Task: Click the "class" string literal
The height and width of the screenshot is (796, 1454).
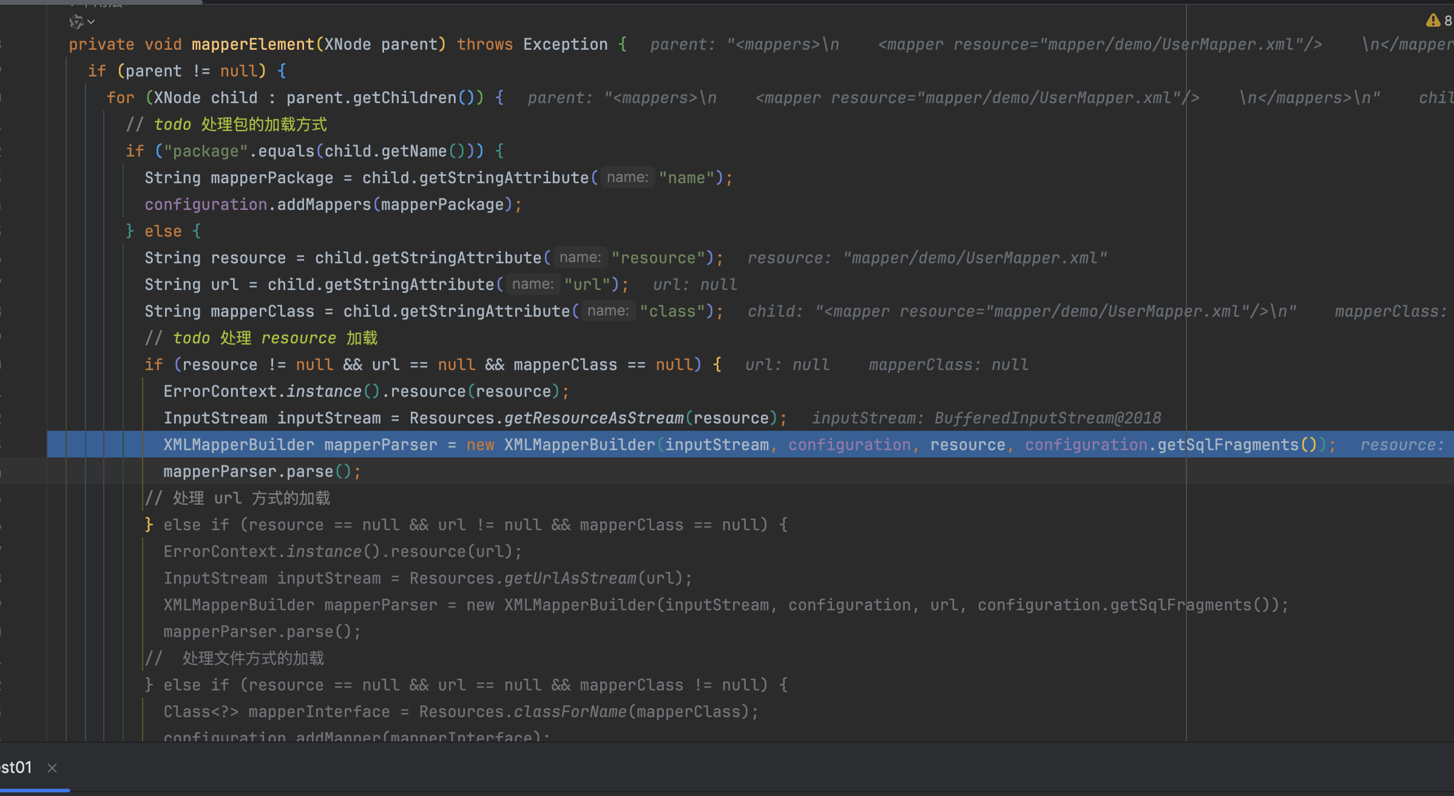Action: point(672,311)
